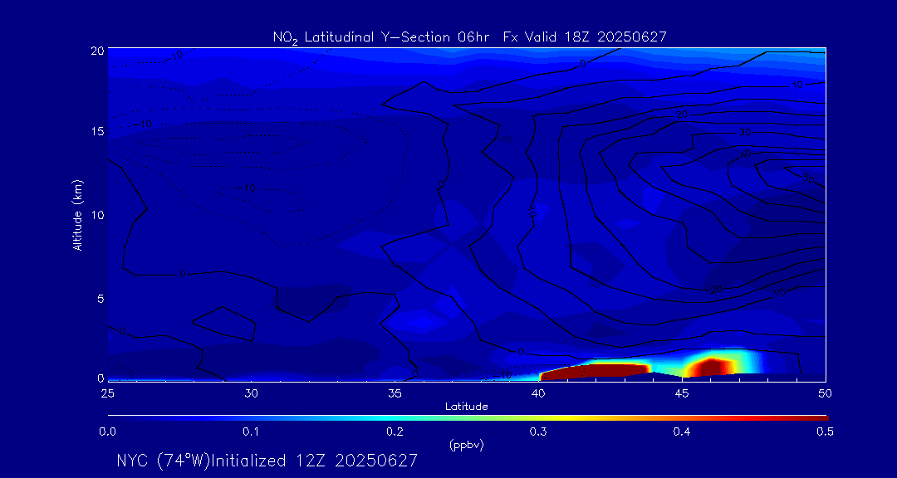The height and width of the screenshot is (478, 897).
Task: Click the "Fx Valid 18Z 20250627" text in title
Action: click(x=586, y=37)
